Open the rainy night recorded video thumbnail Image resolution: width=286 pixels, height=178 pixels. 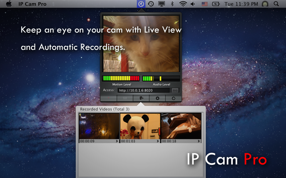pyautogui.click(x=99, y=126)
